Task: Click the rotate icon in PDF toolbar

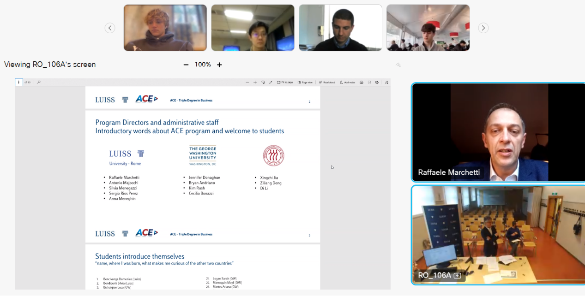Action: pos(263,83)
